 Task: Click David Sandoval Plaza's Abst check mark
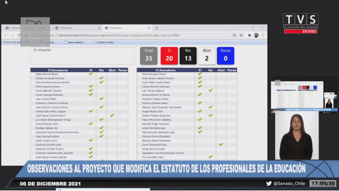221,144
